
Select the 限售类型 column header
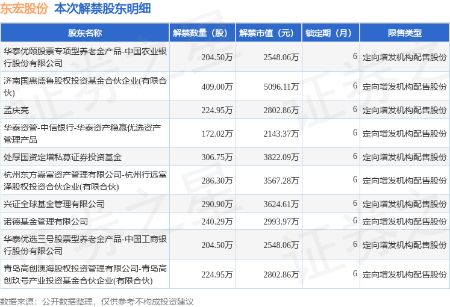[x=405, y=33]
